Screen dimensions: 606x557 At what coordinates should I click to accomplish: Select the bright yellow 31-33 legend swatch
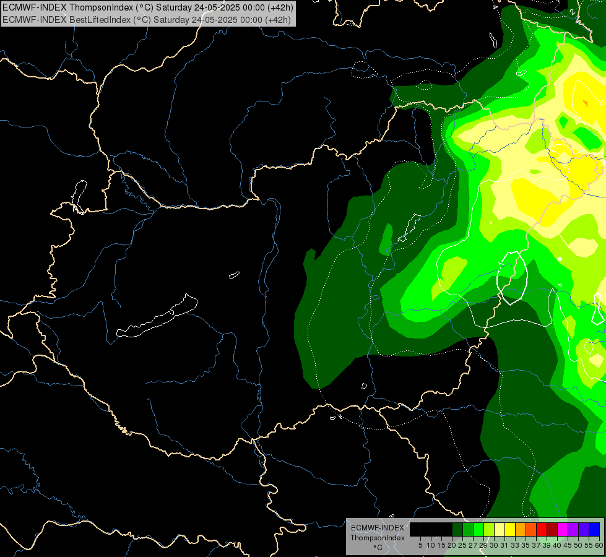click(x=510, y=529)
